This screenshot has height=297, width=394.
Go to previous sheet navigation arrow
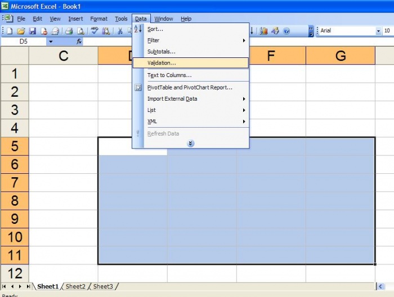click(12, 286)
